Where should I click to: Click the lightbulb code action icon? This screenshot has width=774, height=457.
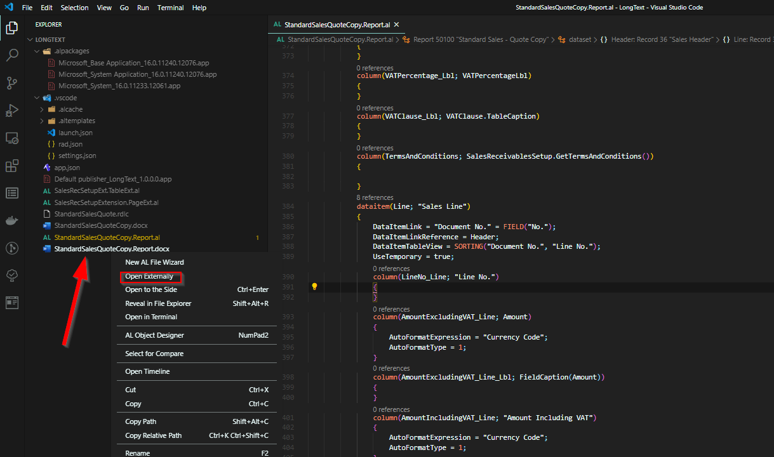(x=314, y=287)
